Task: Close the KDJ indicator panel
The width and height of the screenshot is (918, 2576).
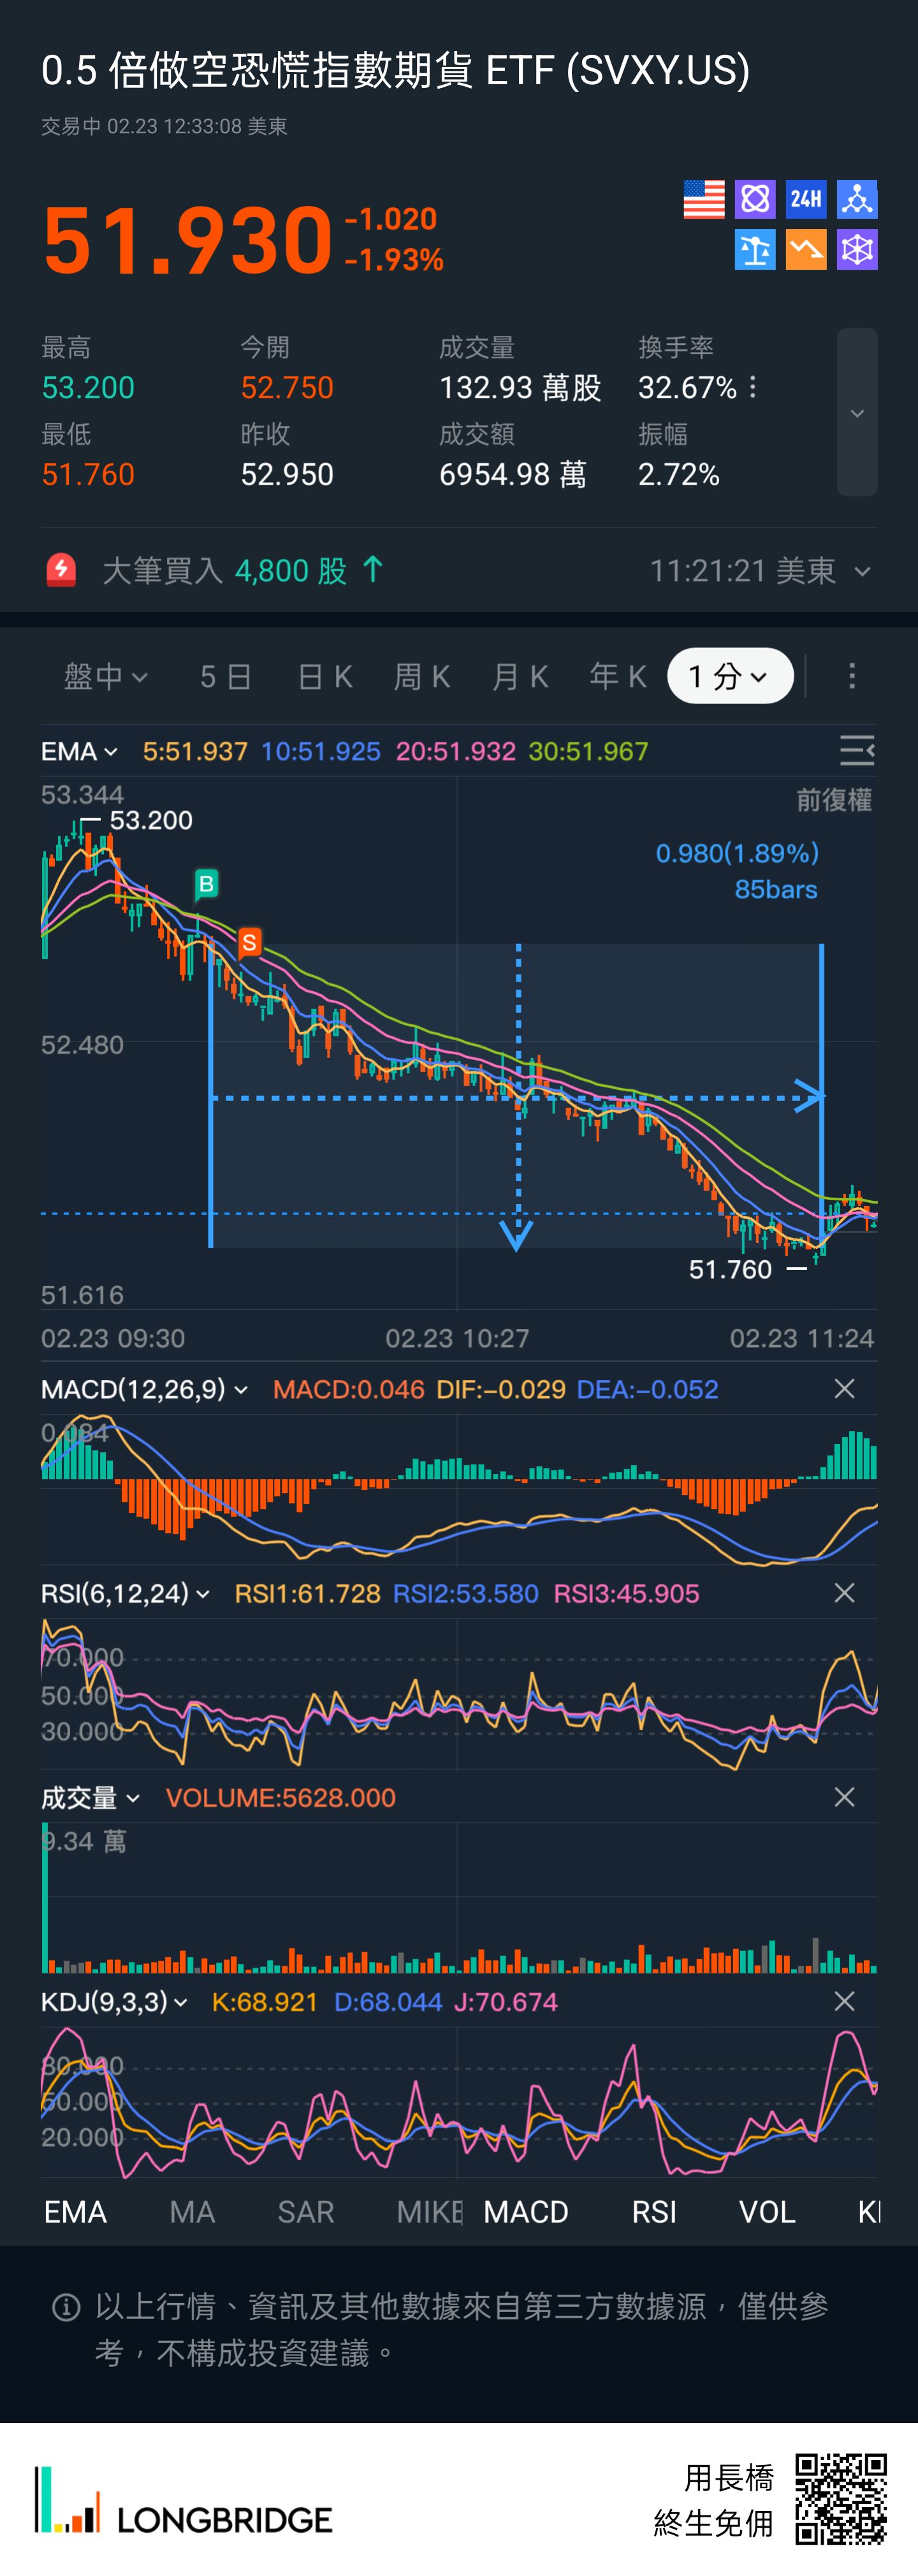Action: [x=844, y=2001]
